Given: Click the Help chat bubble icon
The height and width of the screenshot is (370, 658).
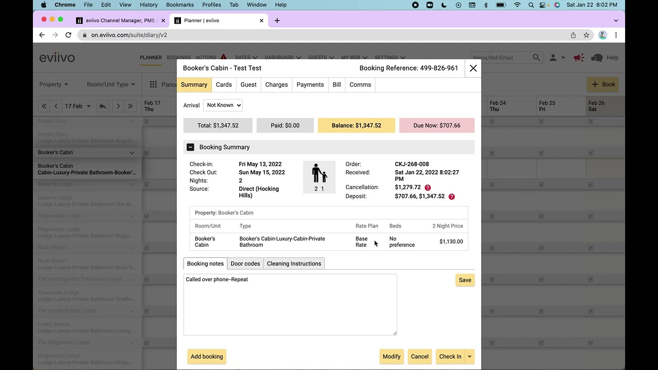Looking at the screenshot, I should point(597,58).
